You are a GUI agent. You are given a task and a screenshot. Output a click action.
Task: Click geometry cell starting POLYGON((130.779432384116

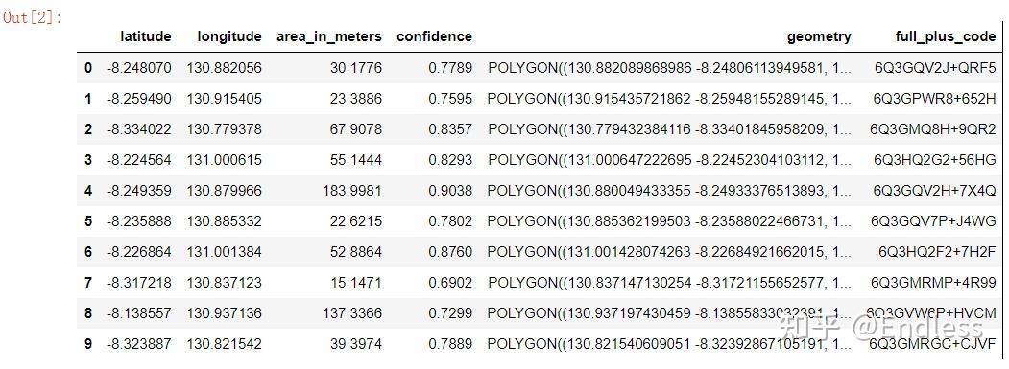[669, 129]
